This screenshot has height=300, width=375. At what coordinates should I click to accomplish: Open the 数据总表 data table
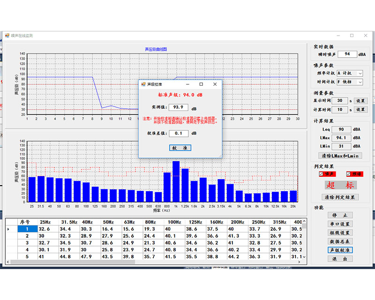(338, 241)
